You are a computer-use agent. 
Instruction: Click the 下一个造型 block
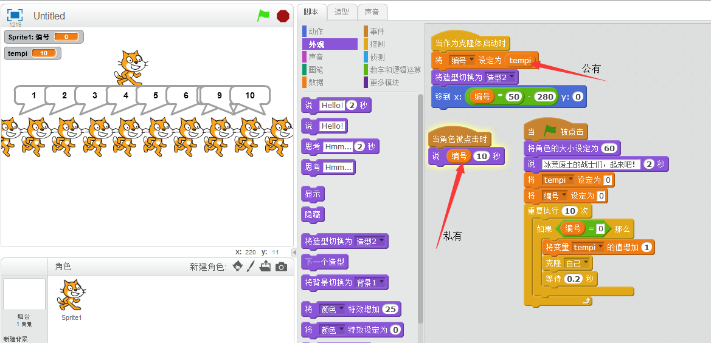pyautogui.click(x=324, y=262)
